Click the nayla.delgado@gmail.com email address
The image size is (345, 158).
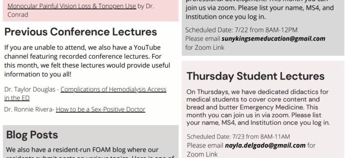265,145
